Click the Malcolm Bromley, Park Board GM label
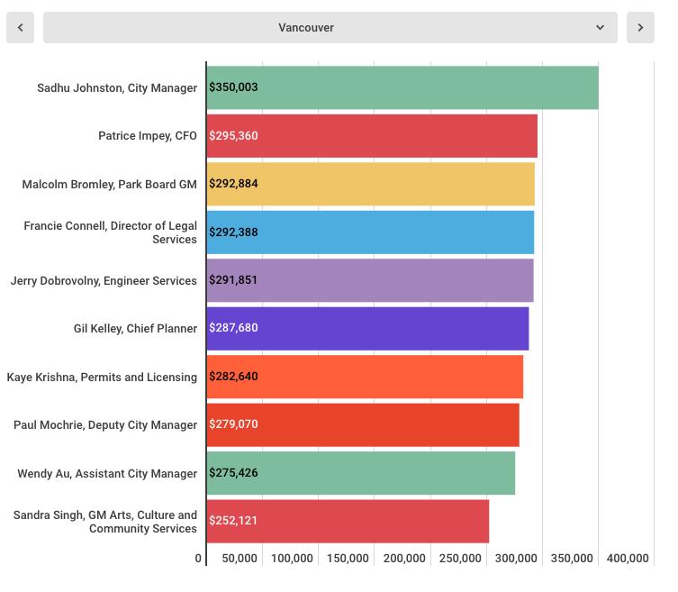The height and width of the screenshot is (592, 678). click(x=110, y=185)
